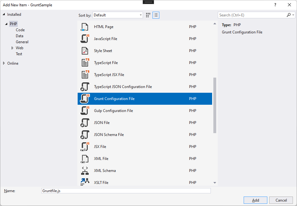Click the XML File template icon
Viewport: 297px width, 206px height.
[x=85, y=159]
